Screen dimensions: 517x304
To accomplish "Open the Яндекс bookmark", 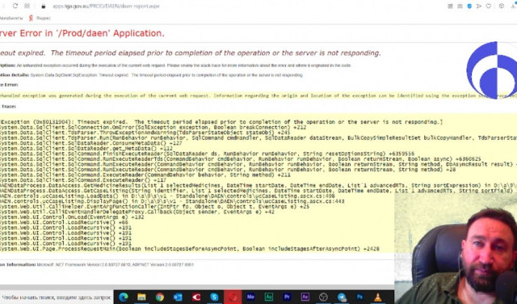I will 40,18.
